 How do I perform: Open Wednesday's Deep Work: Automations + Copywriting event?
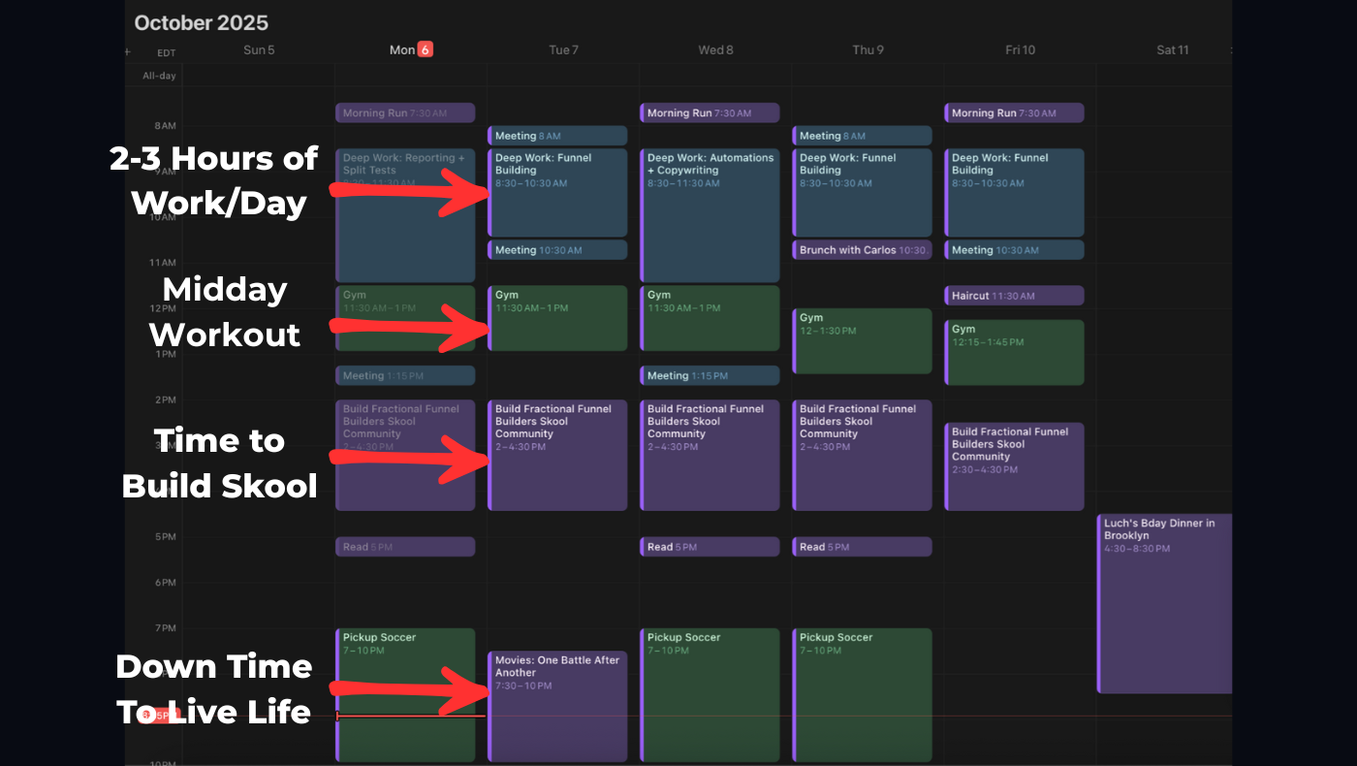coord(710,213)
